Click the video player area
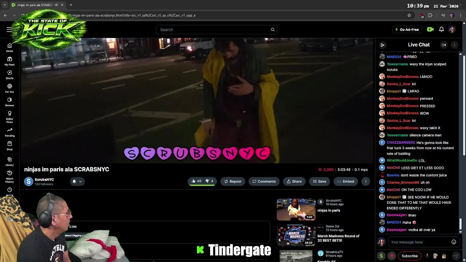The image size is (466, 262). tap(197, 100)
